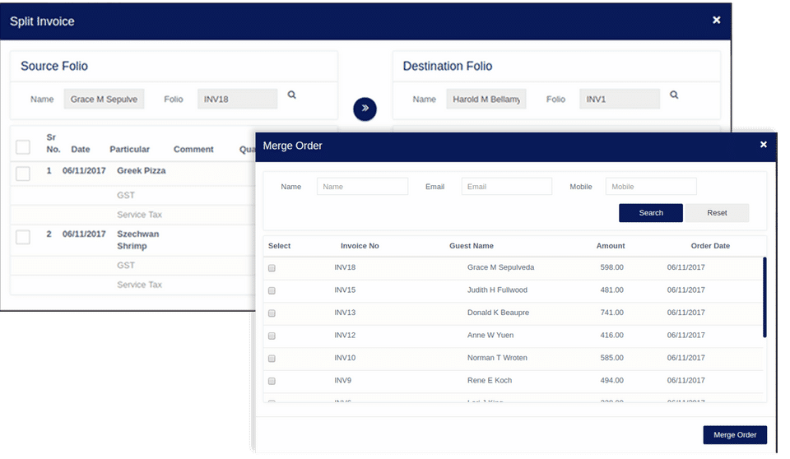The image size is (790, 459).
Task: Click the Source Folio INV18 field
Action: coord(237,100)
